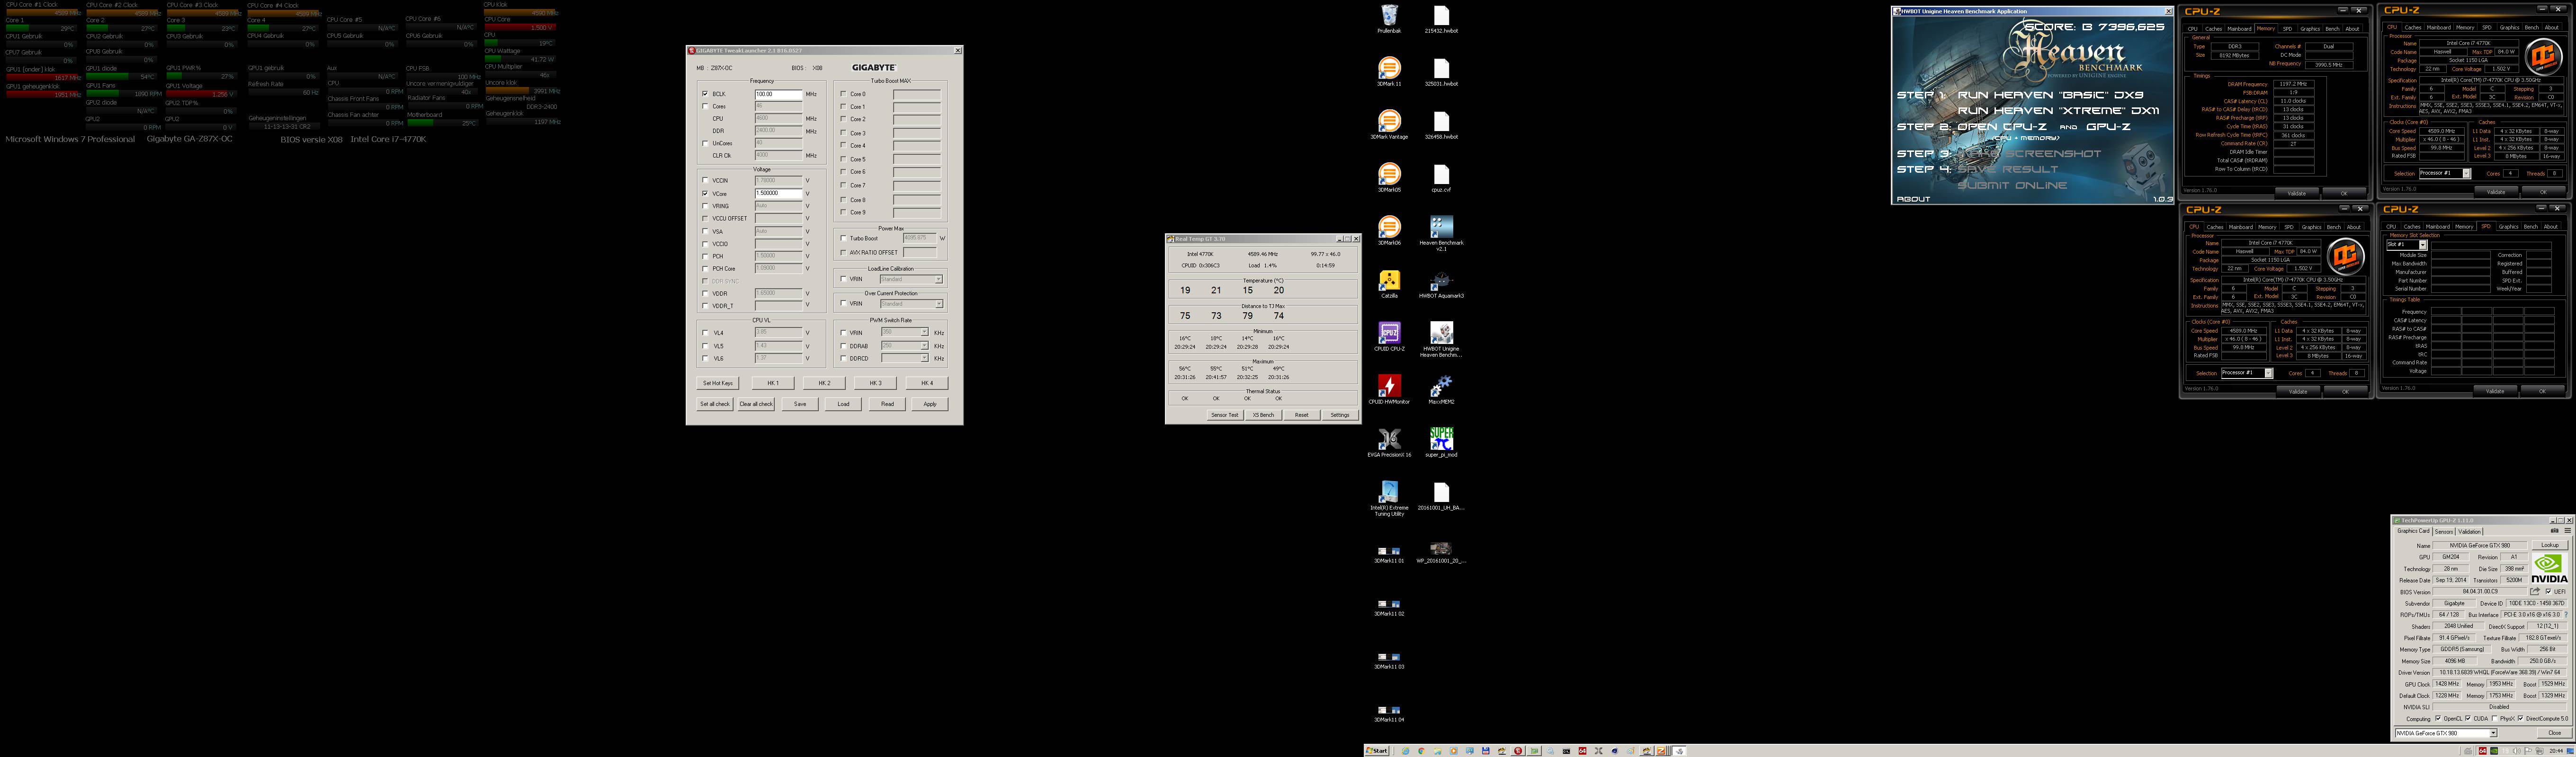The width and height of the screenshot is (2576, 757).
Task: Enable the UnCores checkbox
Action: [705, 143]
